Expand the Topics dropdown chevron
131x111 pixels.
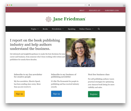pos(38,29)
